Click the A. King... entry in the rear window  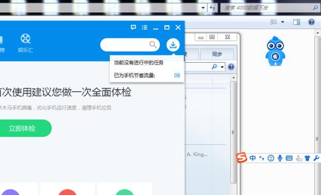pos(197,154)
